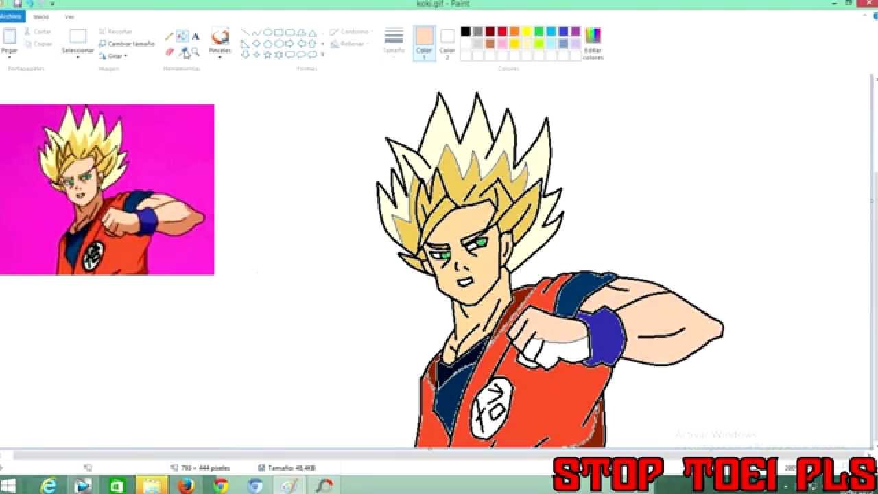The height and width of the screenshot is (494, 878).
Task: Choose the Right arrow shape
Action: 290,43
